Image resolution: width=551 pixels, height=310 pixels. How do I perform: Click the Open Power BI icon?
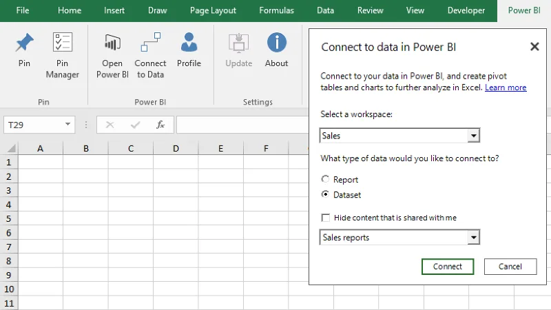pos(112,43)
